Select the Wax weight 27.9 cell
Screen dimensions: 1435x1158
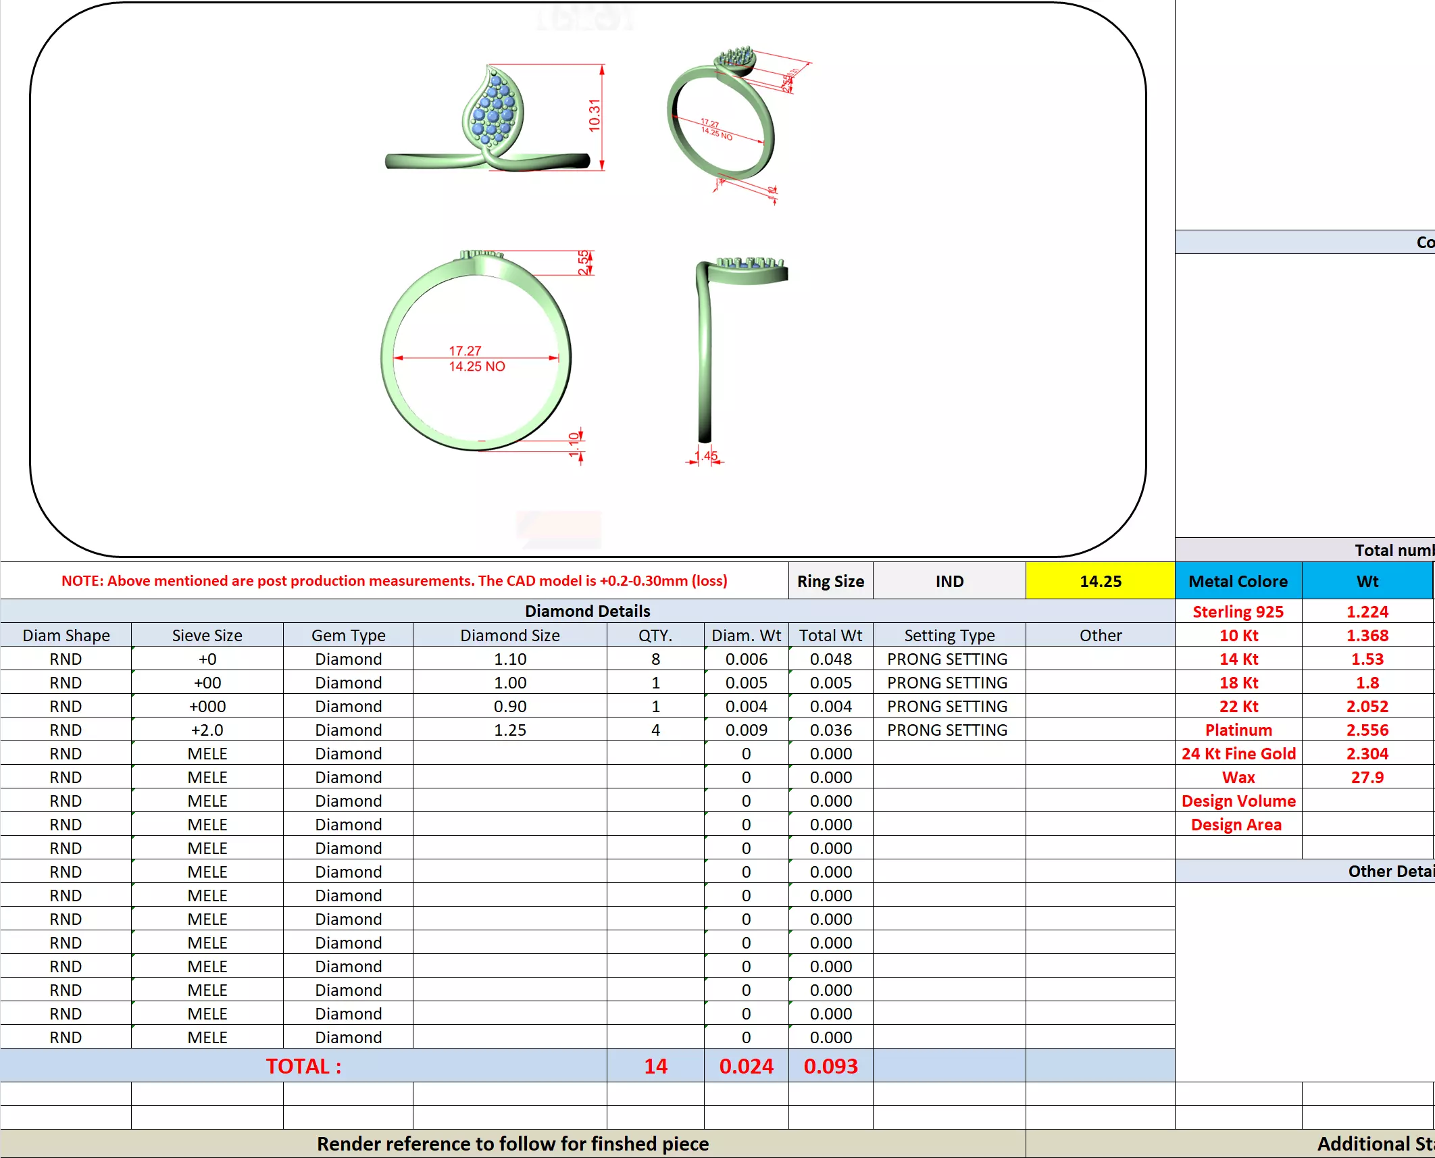(x=1367, y=777)
